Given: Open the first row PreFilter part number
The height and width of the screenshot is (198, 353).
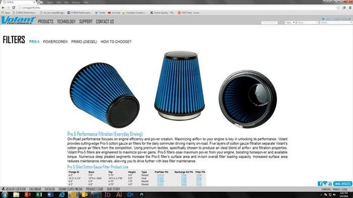Looking at the screenshot, I should (161, 175).
